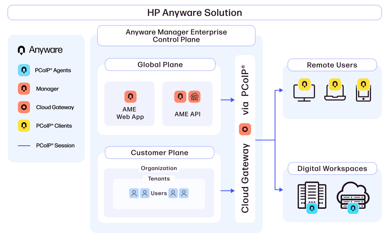
Task: Click the yellow PCoIP Clients legend icon
Action: 24,126
